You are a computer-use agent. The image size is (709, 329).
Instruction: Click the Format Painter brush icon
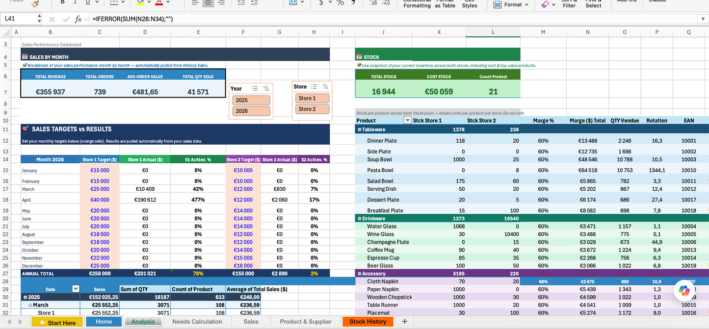coord(35,3)
